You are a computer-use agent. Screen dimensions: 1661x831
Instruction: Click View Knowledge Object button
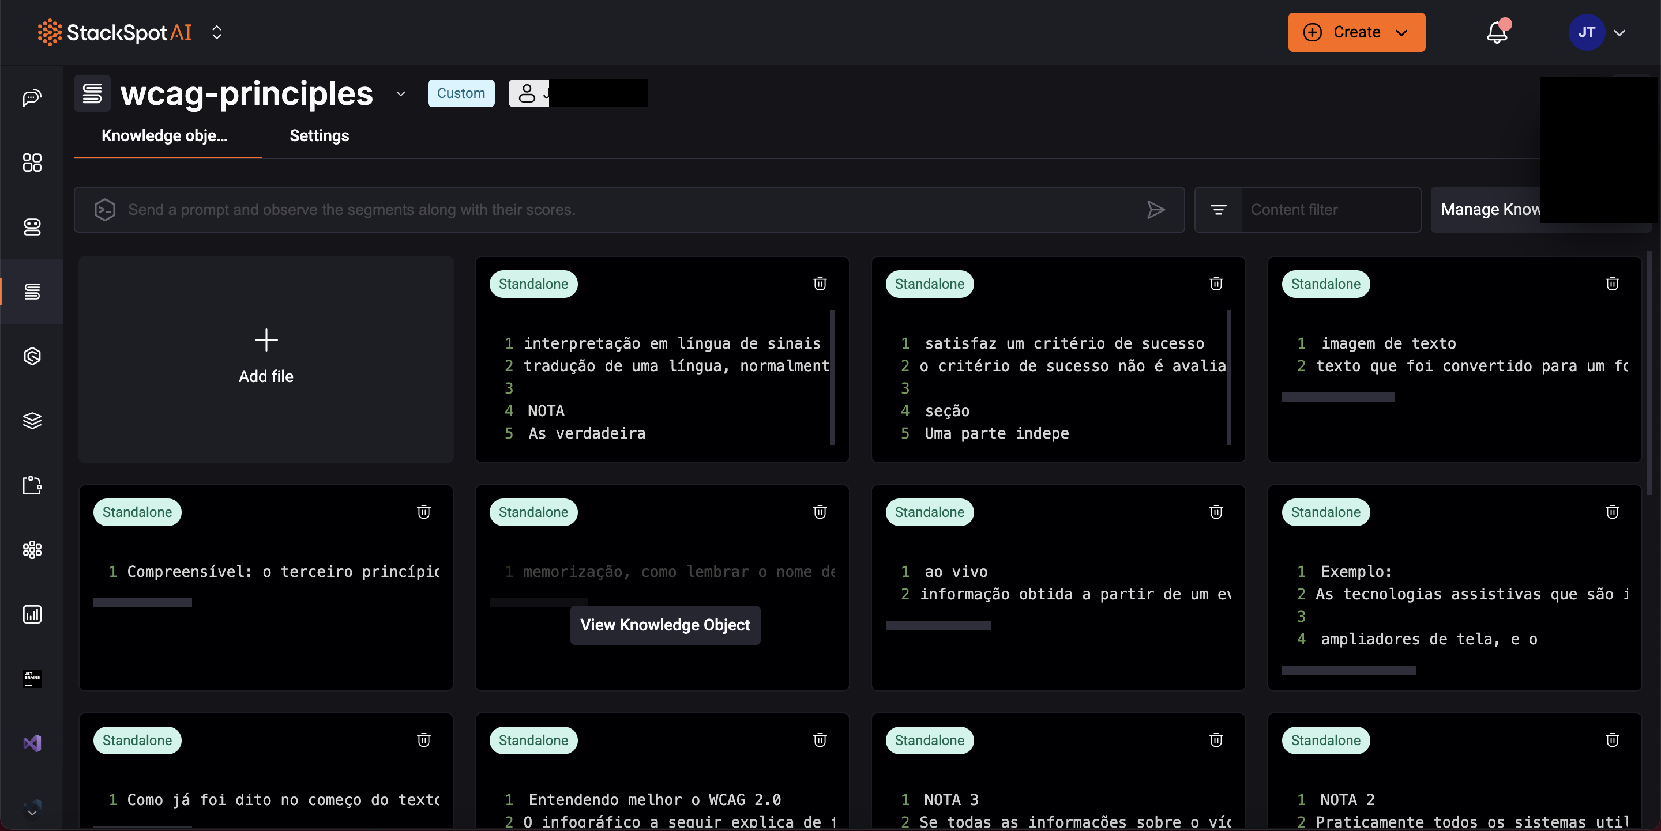[665, 625]
